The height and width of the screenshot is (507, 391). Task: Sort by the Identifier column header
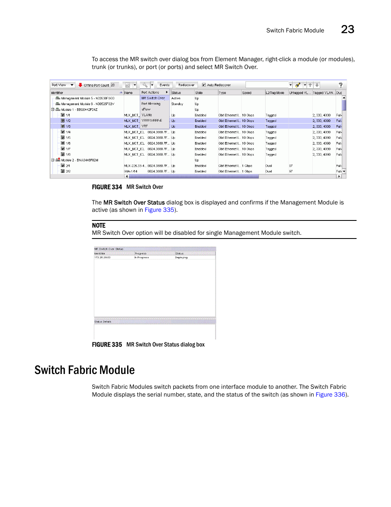(x=87, y=93)
